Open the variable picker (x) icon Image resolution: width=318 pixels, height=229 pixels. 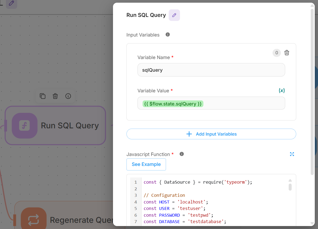(x=281, y=90)
